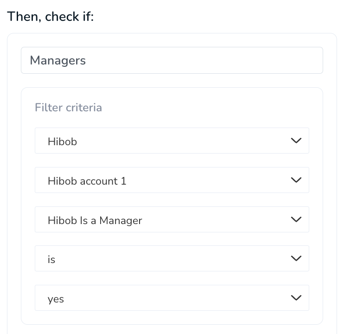
Task: Click the chevron arrow in the 'yes' field
Action: pos(296,298)
